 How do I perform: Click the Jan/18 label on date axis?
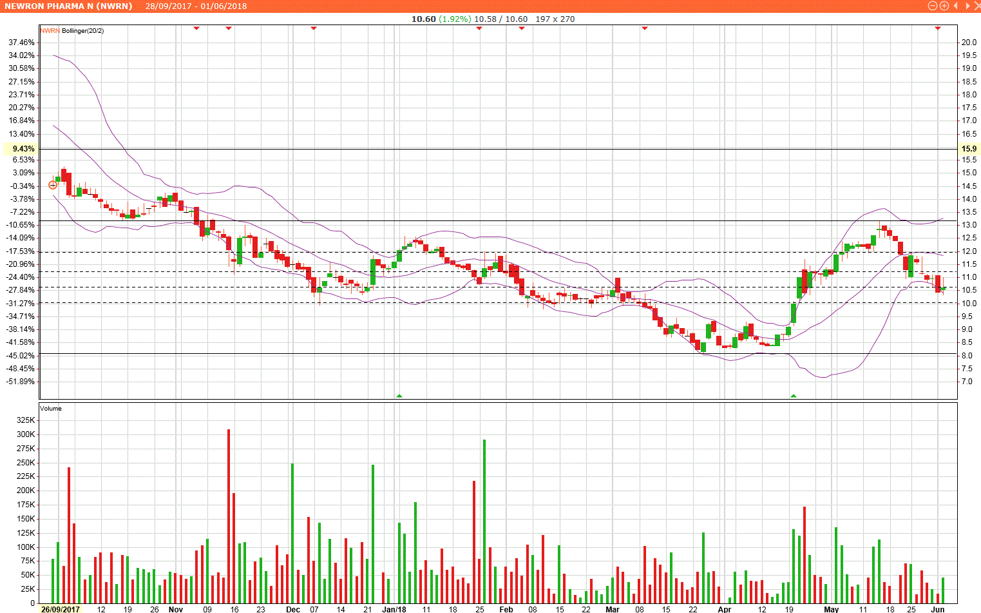click(394, 608)
